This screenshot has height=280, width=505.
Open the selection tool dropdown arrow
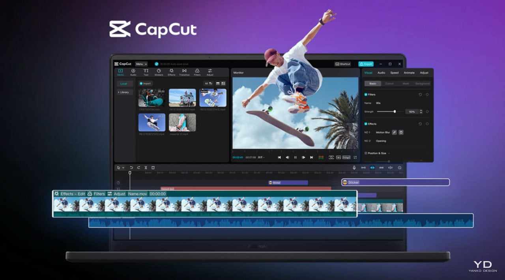pyautogui.click(x=123, y=168)
